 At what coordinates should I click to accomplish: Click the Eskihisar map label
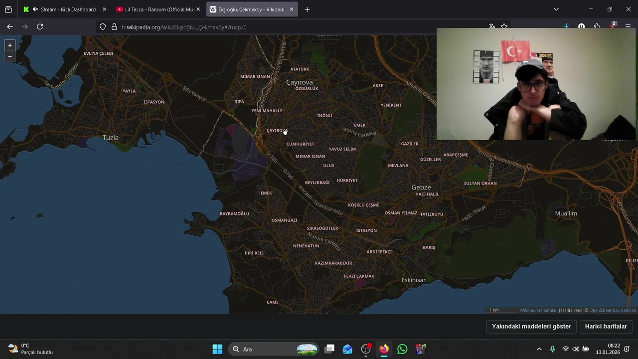coord(414,280)
